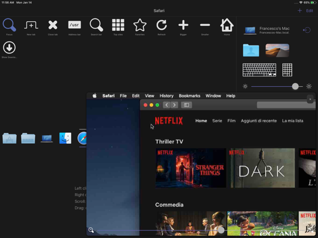The image size is (318, 238).
Task: Click the Commedia row heading
Action: 169,205
